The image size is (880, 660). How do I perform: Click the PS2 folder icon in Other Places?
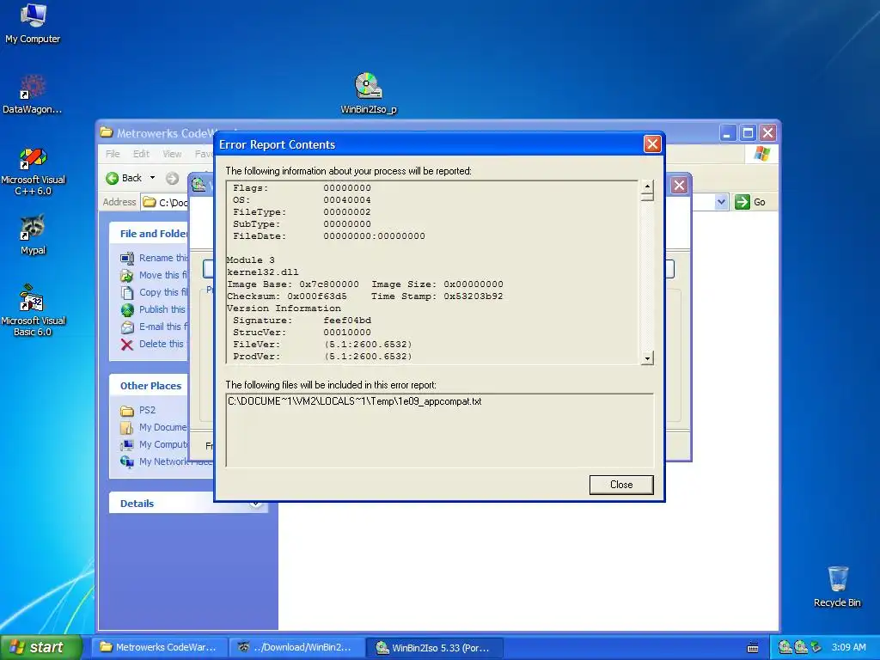[127, 411]
